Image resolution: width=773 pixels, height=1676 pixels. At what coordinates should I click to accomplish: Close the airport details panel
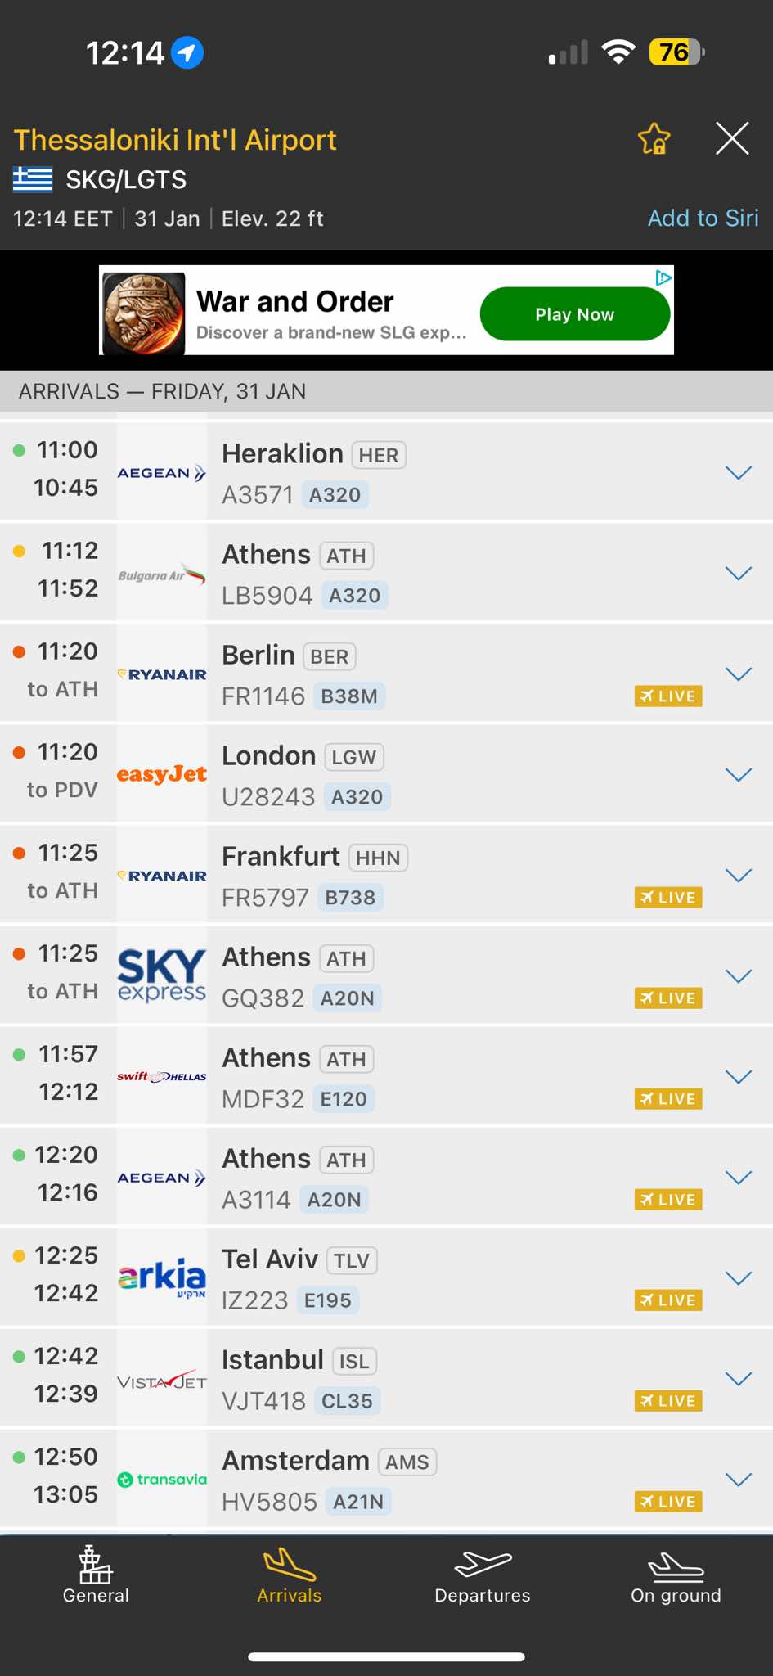click(x=732, y=138)
